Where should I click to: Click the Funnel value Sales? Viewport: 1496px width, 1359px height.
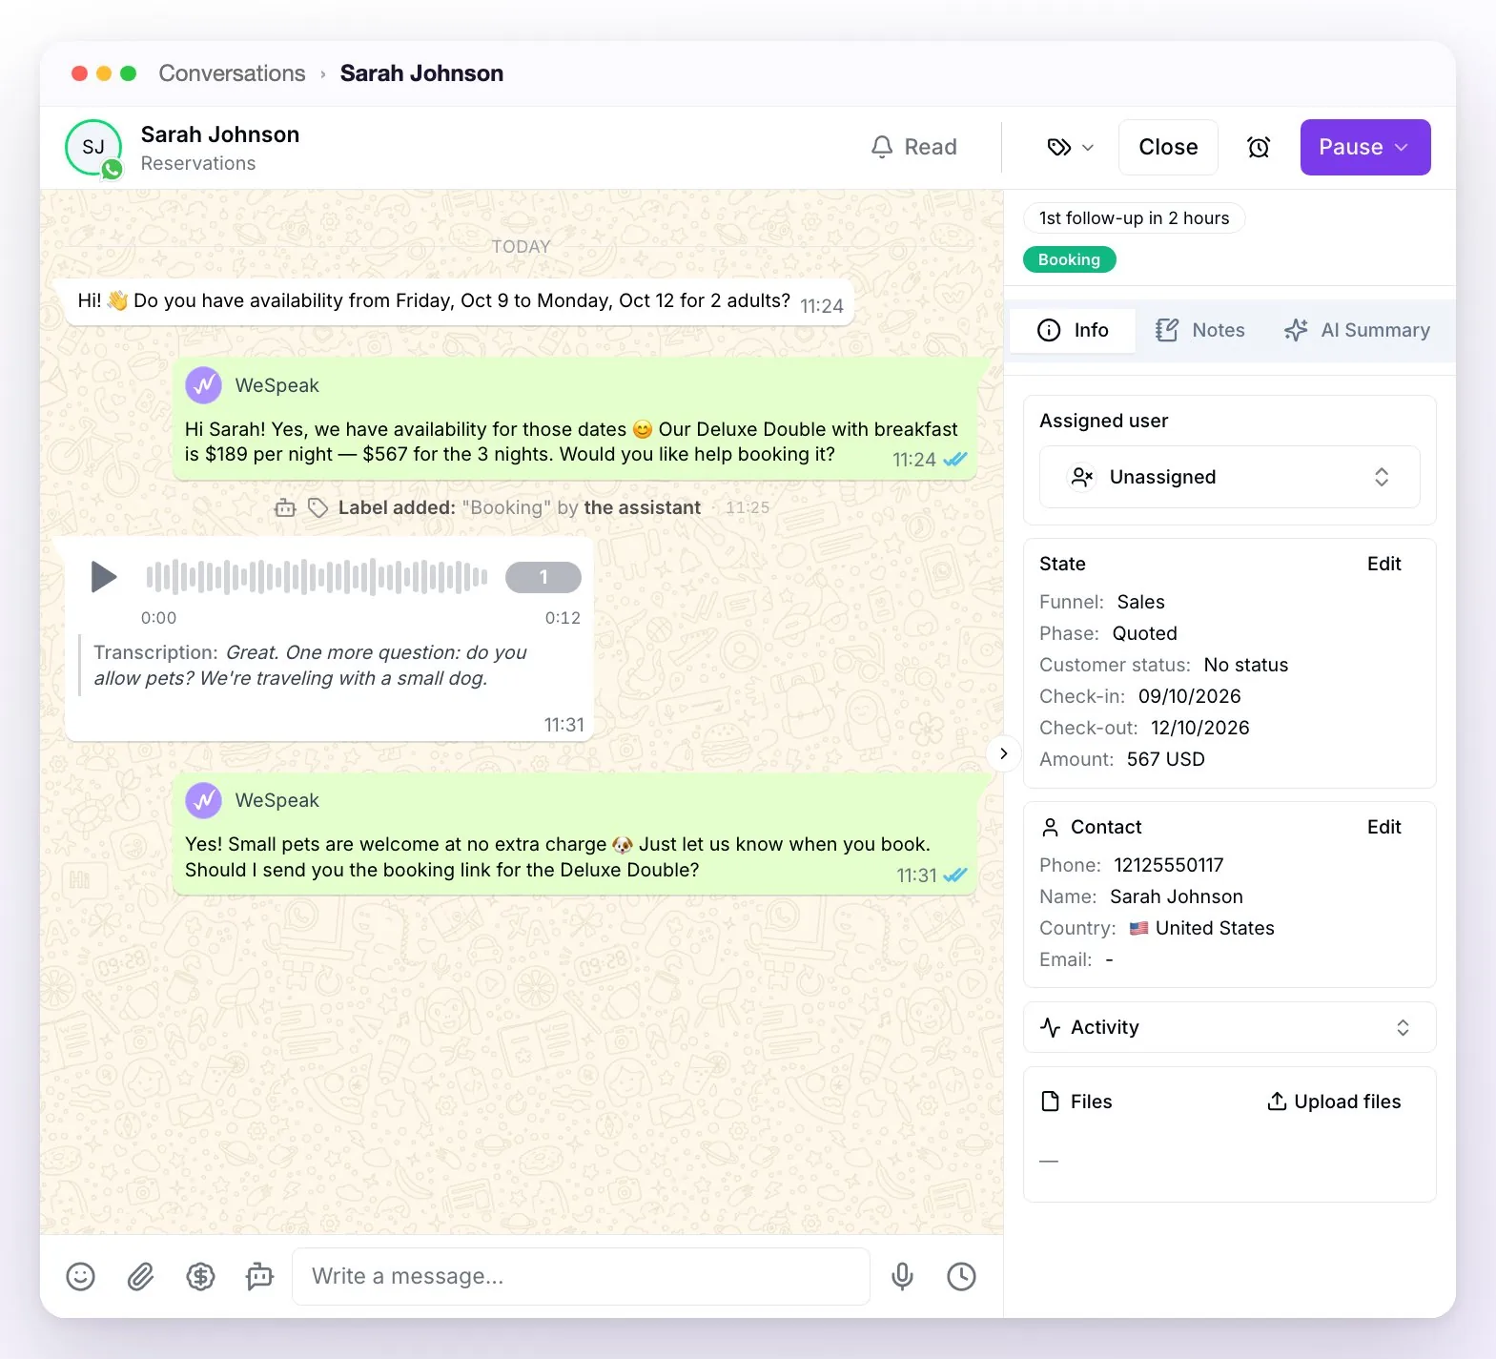pyautogui.click(x=1140, y=602)
